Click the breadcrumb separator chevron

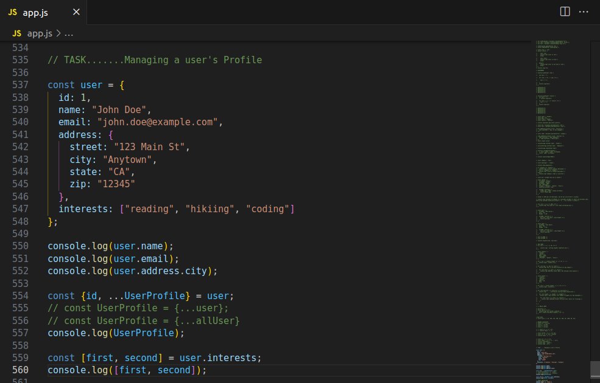pyautogui.click(x=58, y=33)
